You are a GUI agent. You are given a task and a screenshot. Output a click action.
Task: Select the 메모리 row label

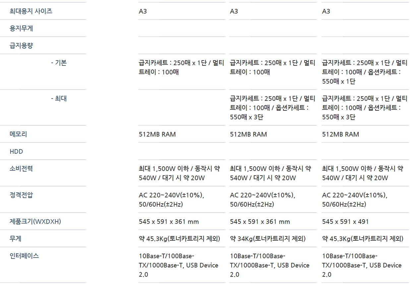point(18,134)
